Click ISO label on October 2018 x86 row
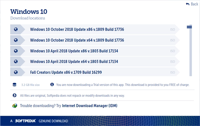 click(173, 29)
